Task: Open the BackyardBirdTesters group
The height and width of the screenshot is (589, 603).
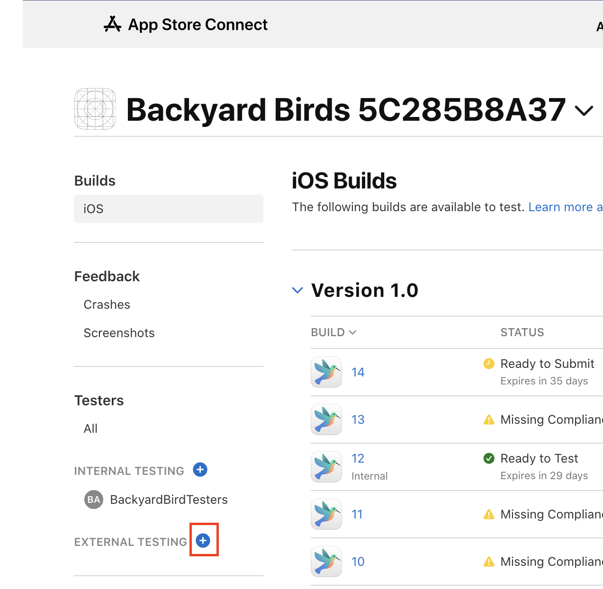Action: [169, 500]
